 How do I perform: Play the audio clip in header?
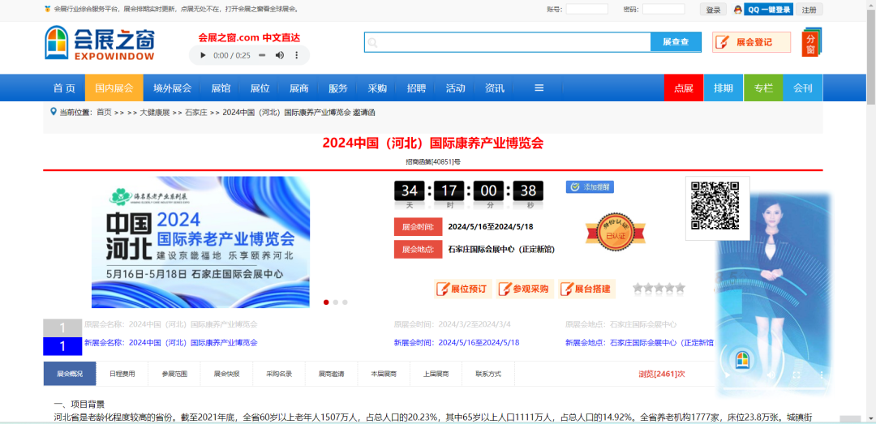(x=202, y=55)
